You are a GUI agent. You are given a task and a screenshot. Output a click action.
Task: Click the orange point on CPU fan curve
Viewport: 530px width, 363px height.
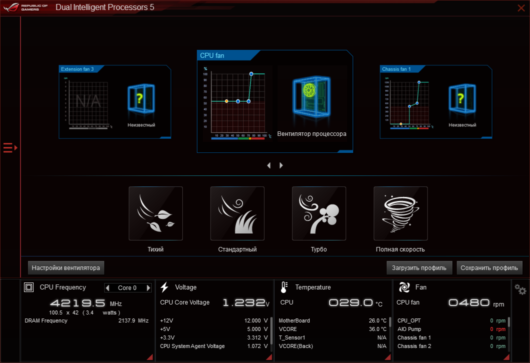click(x=226, y=101)
